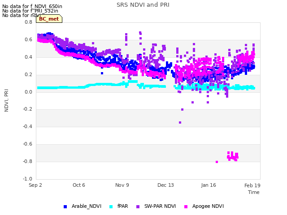
Task: Click the -0.6 y-axis tick label
Action: 27,144
